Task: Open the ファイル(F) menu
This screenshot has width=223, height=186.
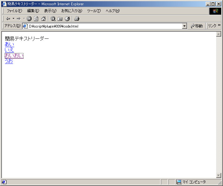Action: point(14,11)
